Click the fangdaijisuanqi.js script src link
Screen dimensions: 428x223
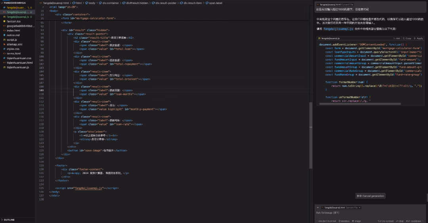click(x=88, y=188)
